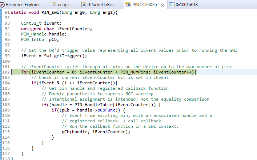Image resolution: width=257 pixels, height=160 pixels.
Task: Open the rfPacketTxRx.c editor tab
Action: [x=101, y=5]
